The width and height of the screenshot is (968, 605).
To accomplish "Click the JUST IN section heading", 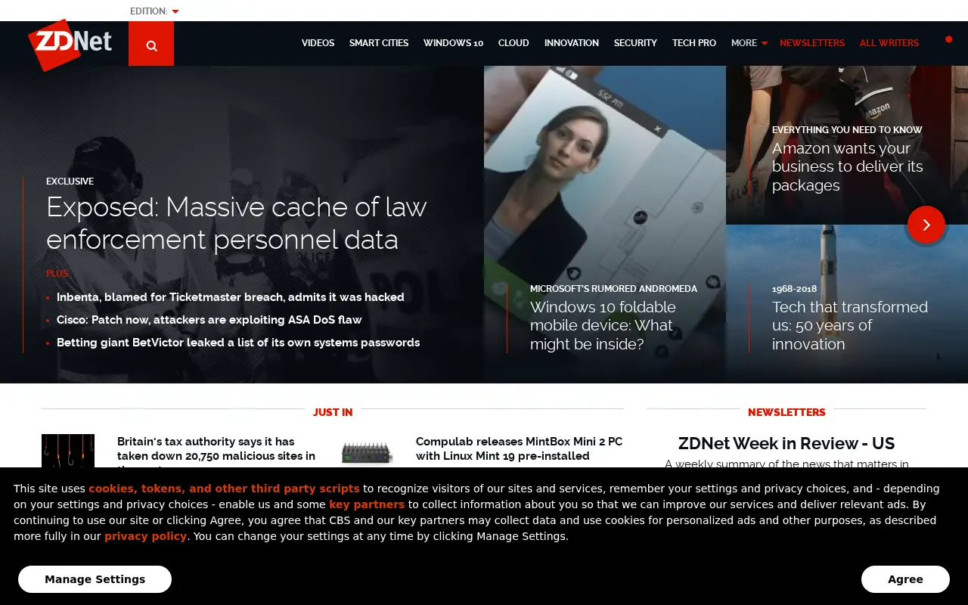I will (x=333, y=412).
